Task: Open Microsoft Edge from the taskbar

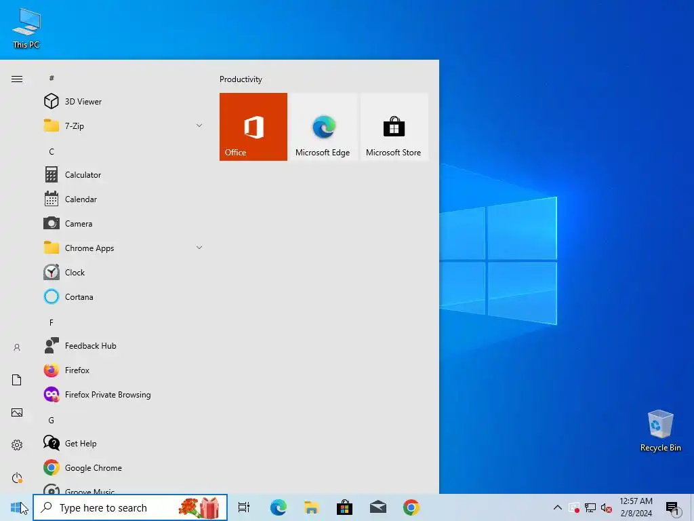Action: 278,507
